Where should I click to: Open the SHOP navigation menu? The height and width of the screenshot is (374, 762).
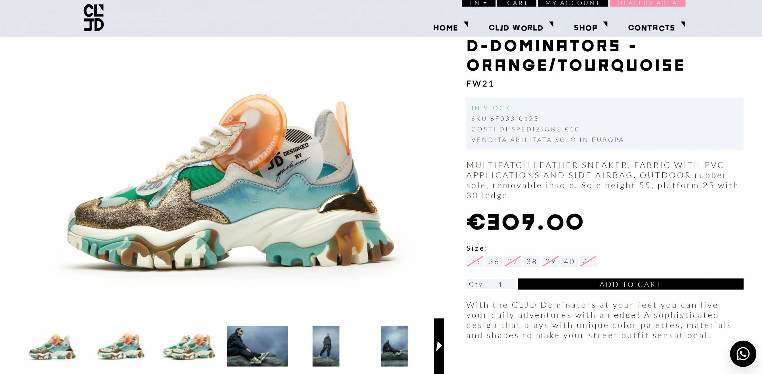(585, 28)
